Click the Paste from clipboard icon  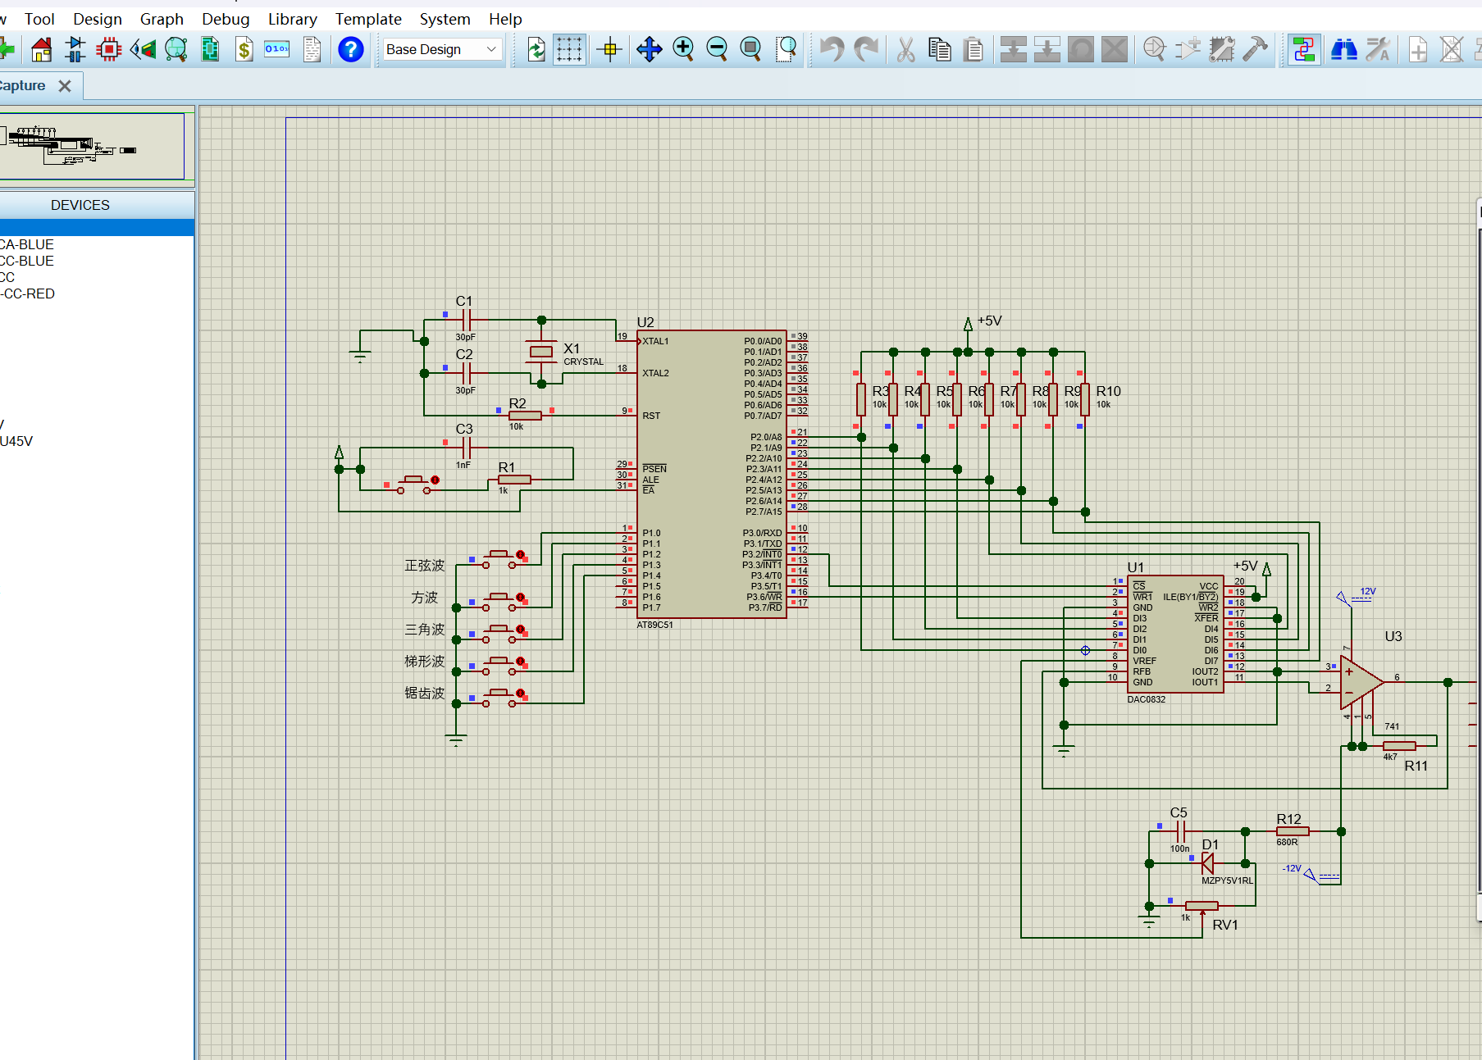pos(974,50)
